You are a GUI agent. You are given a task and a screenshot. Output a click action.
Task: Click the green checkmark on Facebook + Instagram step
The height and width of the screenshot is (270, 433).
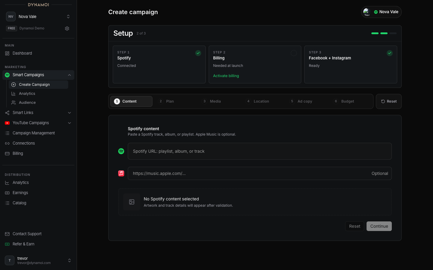pos(390,53)
